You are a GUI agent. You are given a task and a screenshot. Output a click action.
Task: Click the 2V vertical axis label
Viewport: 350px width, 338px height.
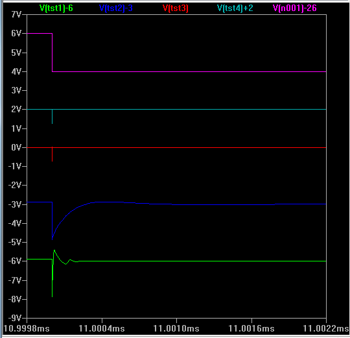coord(16,109)
